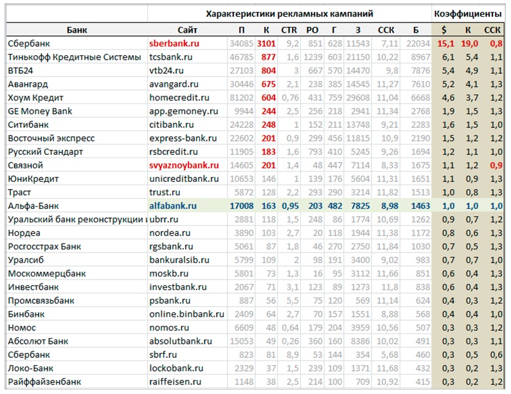
Task: Click the 'rsbcredit.ru' cell
Action: [188, 152]
